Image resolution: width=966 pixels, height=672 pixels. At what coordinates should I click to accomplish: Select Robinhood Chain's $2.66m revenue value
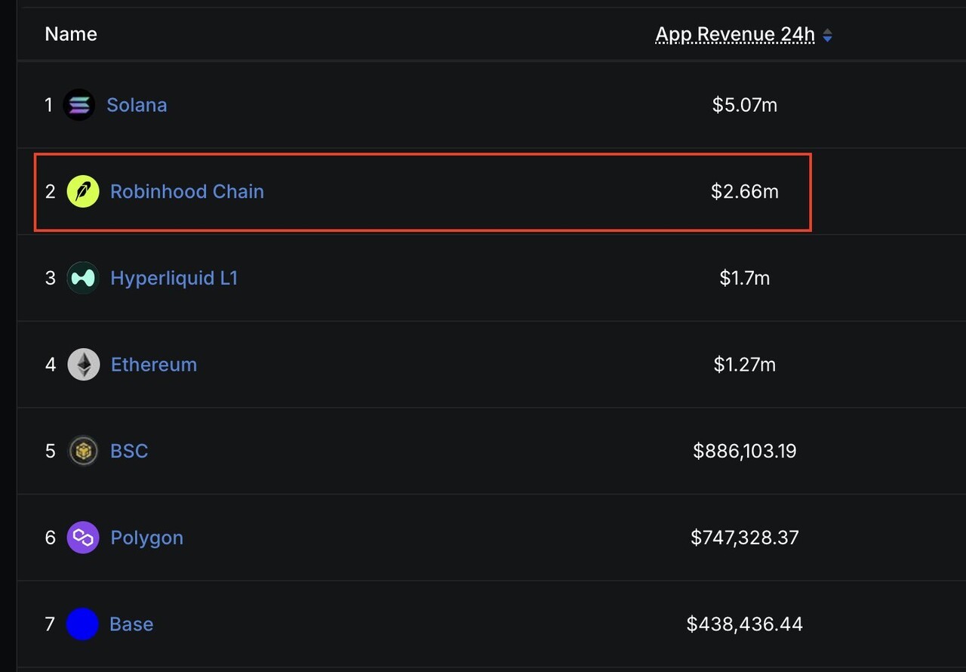pyautogui.click(x=745, y=192)
